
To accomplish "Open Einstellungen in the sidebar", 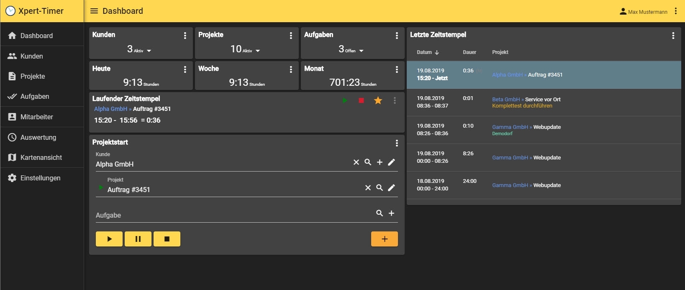I will pos(42,178).
